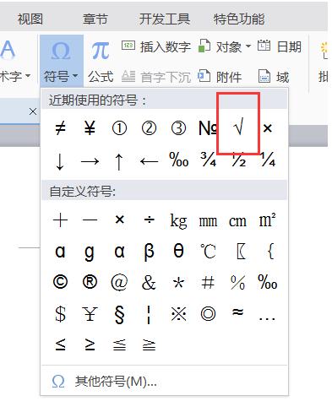
Task: Insert the % percent symbol
Action: click(237, 282)
